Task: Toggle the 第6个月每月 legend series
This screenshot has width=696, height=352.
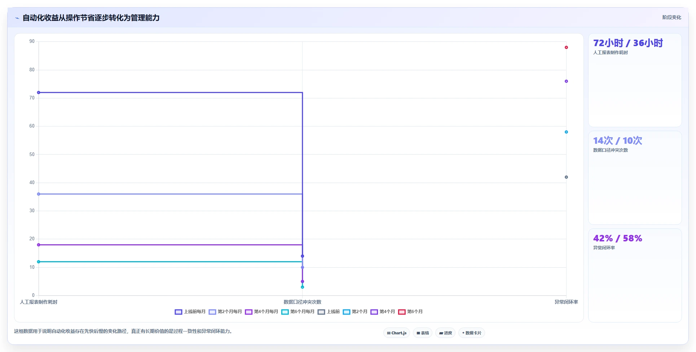Action: tap(298, 312)
